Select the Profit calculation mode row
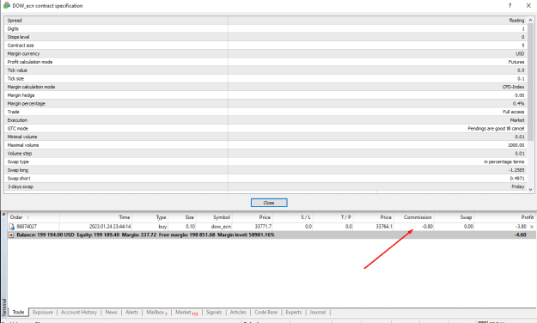This screenshot has height=323, width=537. (265, 62)
